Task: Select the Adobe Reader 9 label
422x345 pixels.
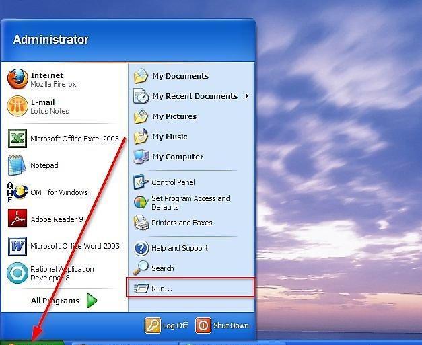Action: [x=57, y=219]
